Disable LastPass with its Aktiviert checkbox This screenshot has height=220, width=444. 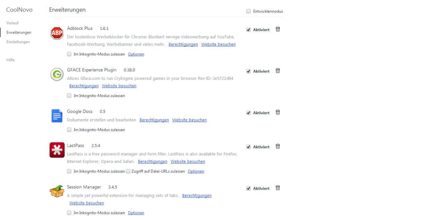tap(249, 147)
